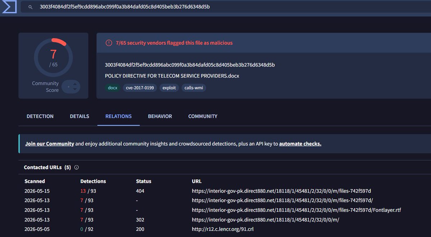Screen dimensions: 431x237
Task: Click the Status column header
Action: pos(144,181)
